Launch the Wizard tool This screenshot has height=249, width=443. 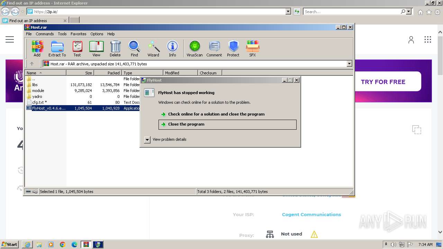tap(153, 48)
